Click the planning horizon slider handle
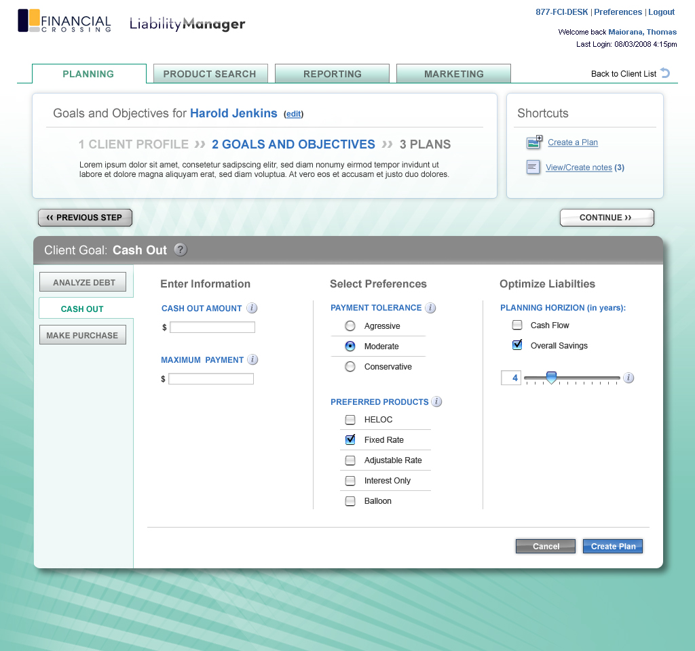Viewport: 695px width, 651px height. [552, 378]
